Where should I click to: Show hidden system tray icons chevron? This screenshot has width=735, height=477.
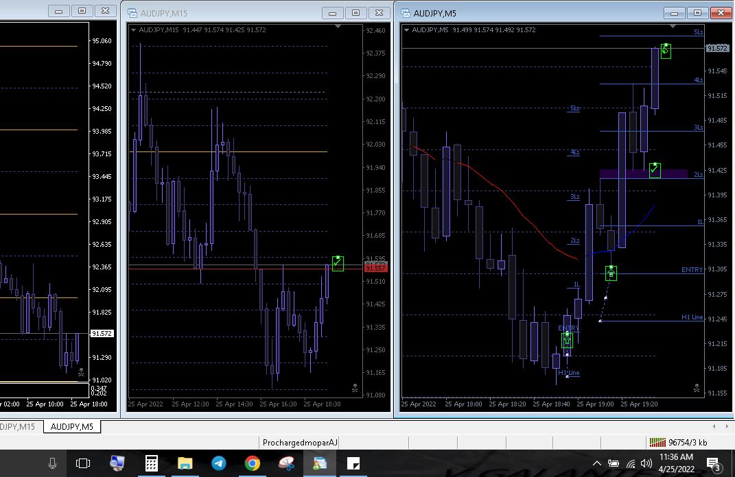[597, 463]
